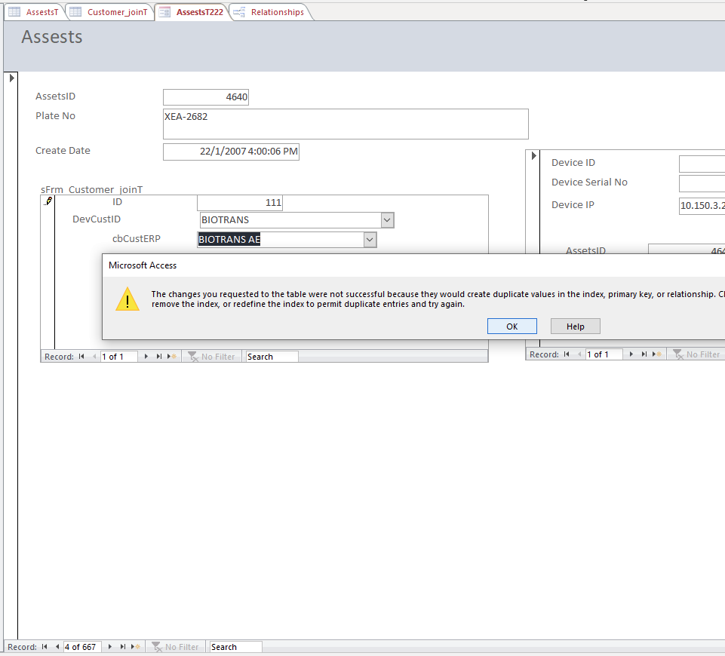Click the Device Serial No input field
This screenshot has width=725, height=656.
(702, 183)
